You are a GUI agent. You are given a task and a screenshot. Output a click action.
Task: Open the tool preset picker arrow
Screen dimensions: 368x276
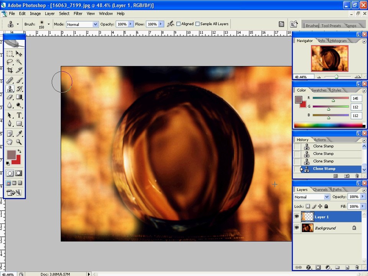coord(18,24)
